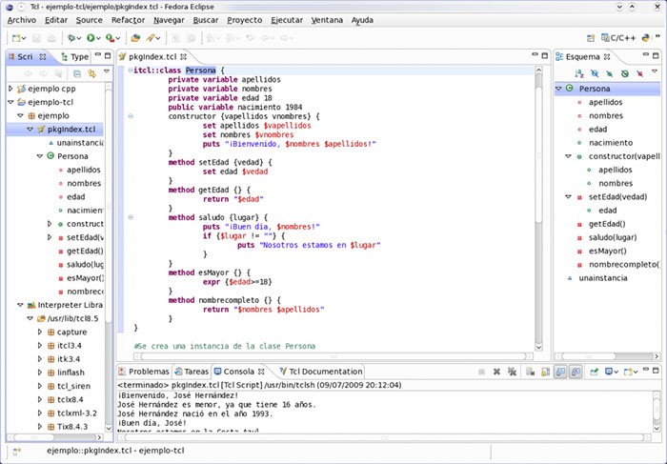Image resolution: width=667 pixels, height=464 pixels.
Task: Switch to the C/C++ perspective
Action: pyautogui.click(x=619, y=38)
